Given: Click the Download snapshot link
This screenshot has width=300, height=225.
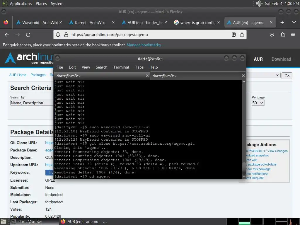Looking at the screenshot, I should tap(257, 155).
